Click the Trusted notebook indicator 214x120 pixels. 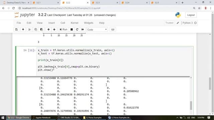(x=169, y=23)
